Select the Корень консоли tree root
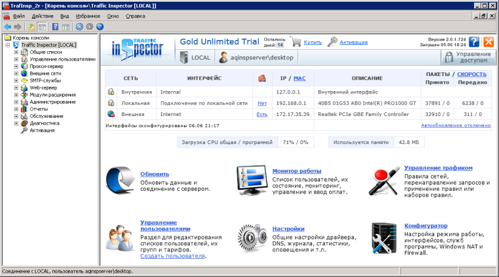 [x=31, y=38]
